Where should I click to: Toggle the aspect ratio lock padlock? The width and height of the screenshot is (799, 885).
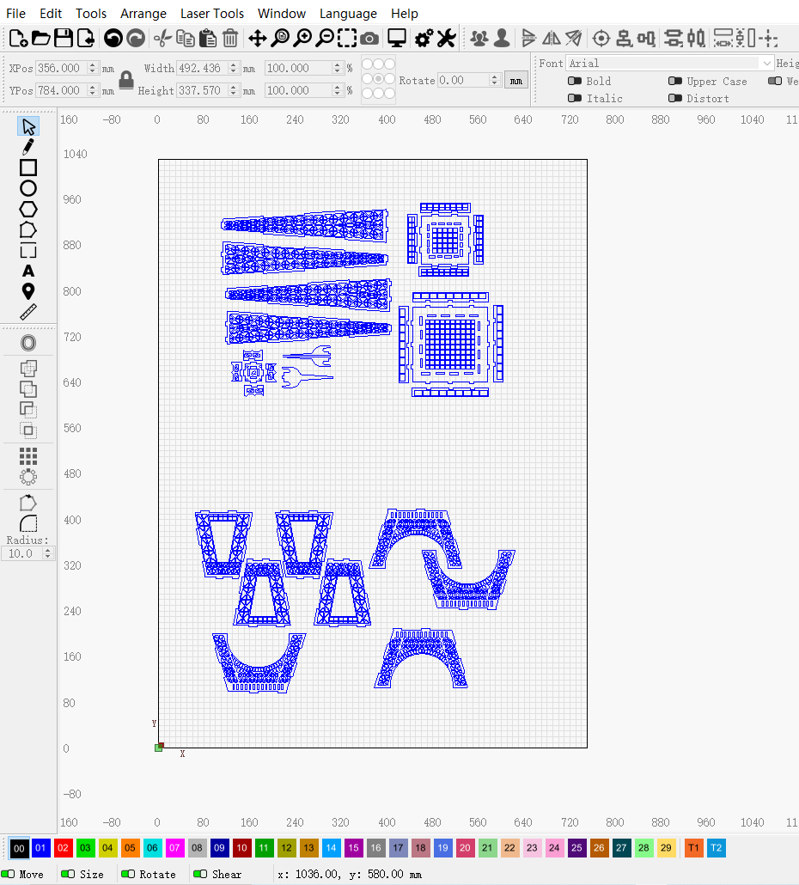click(x=126, y=80)
